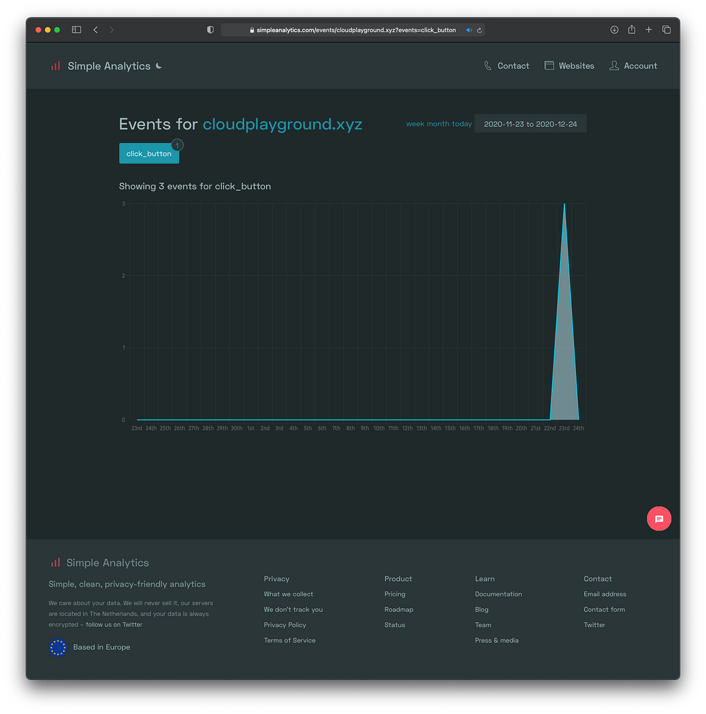Click the Simple Analytics footer logo
Screen dimensions: 706x714
pos(99,563)
